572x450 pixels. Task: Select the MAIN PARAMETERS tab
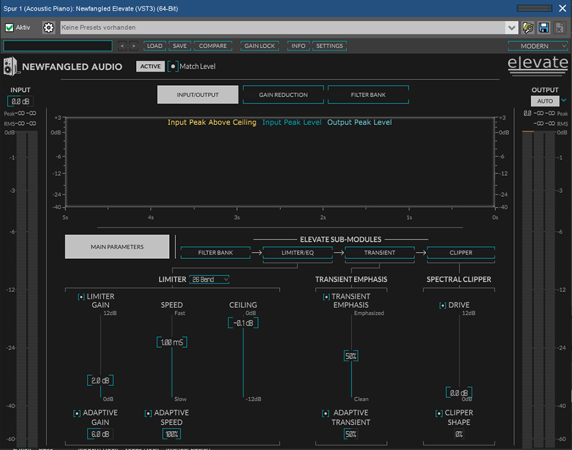[117, 247]
